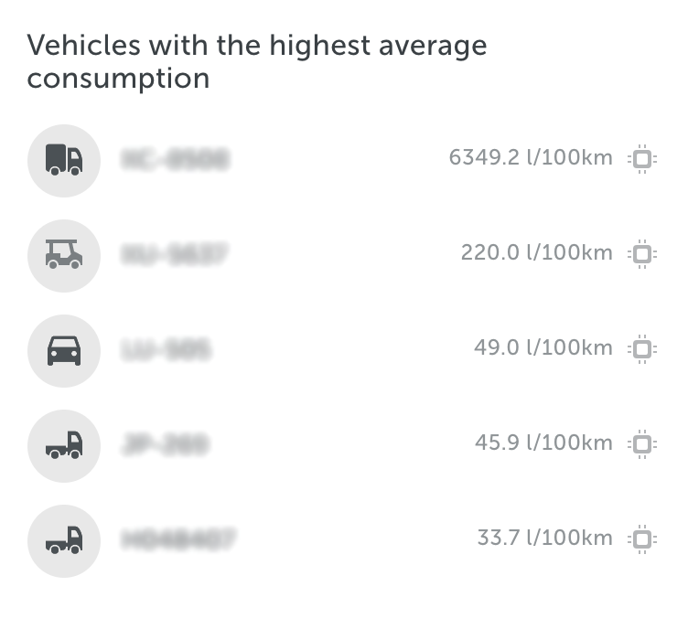Select the 220.0 l/100km consumption value
The width and height of the screenshot is (688, 629).
(537, 252)
